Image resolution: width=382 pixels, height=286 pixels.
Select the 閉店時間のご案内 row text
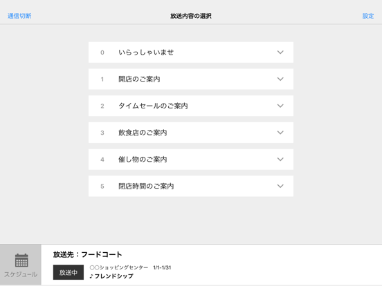coord(146,186)
